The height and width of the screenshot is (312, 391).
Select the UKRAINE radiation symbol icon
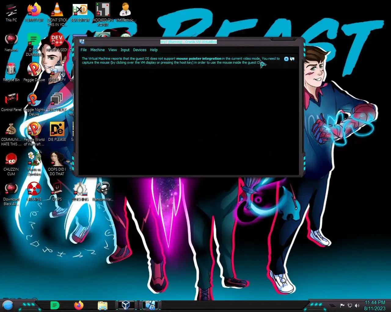34,192
